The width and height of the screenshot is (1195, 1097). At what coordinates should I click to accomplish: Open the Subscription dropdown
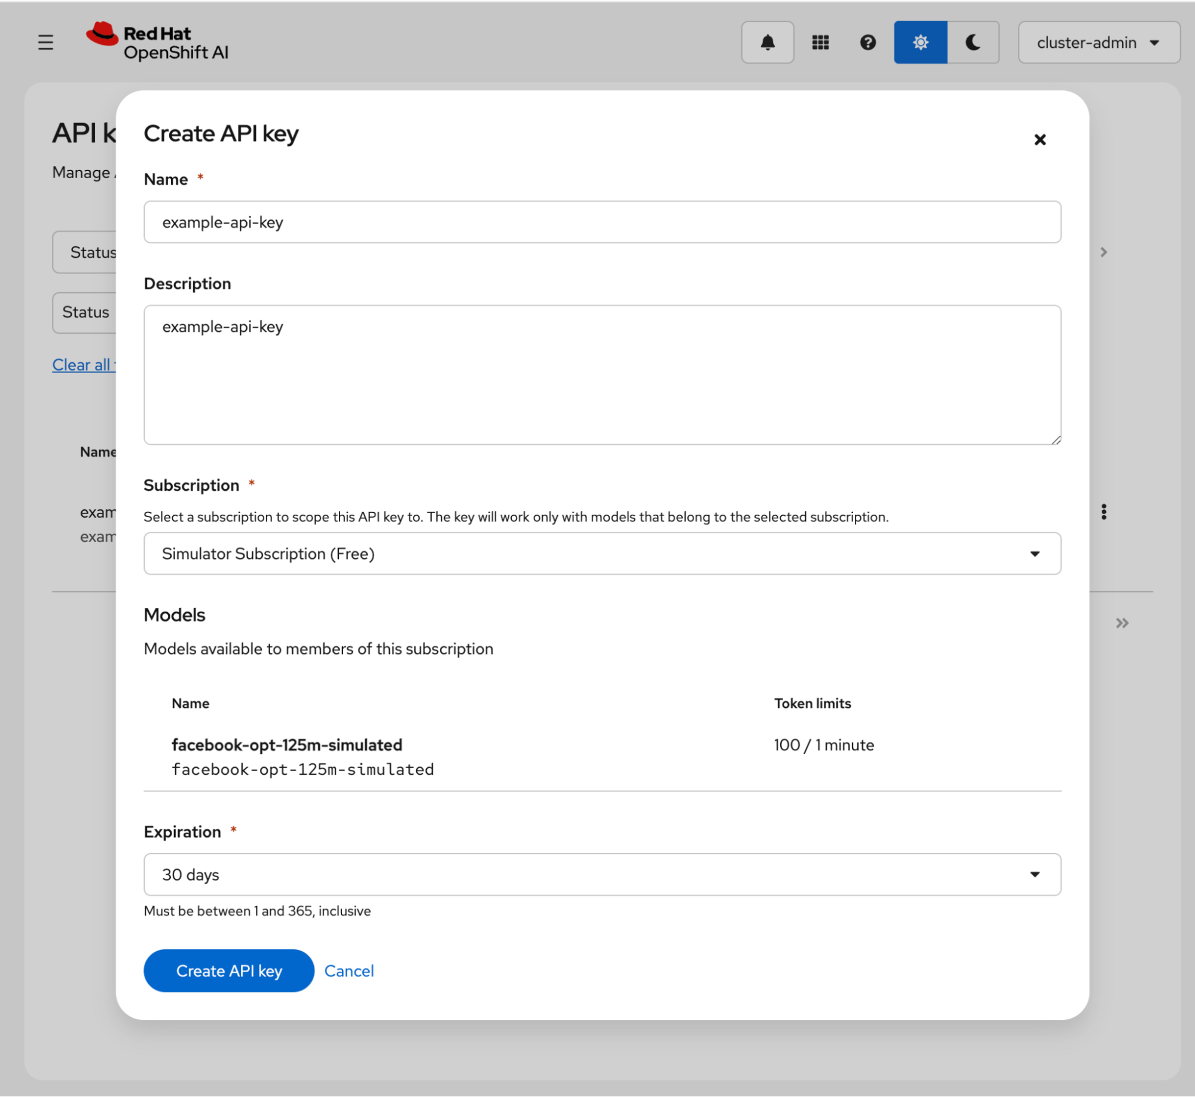coord(602,554)
